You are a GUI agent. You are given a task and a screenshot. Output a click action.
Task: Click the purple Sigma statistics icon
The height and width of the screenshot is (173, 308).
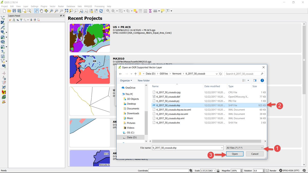pos(150,11)
